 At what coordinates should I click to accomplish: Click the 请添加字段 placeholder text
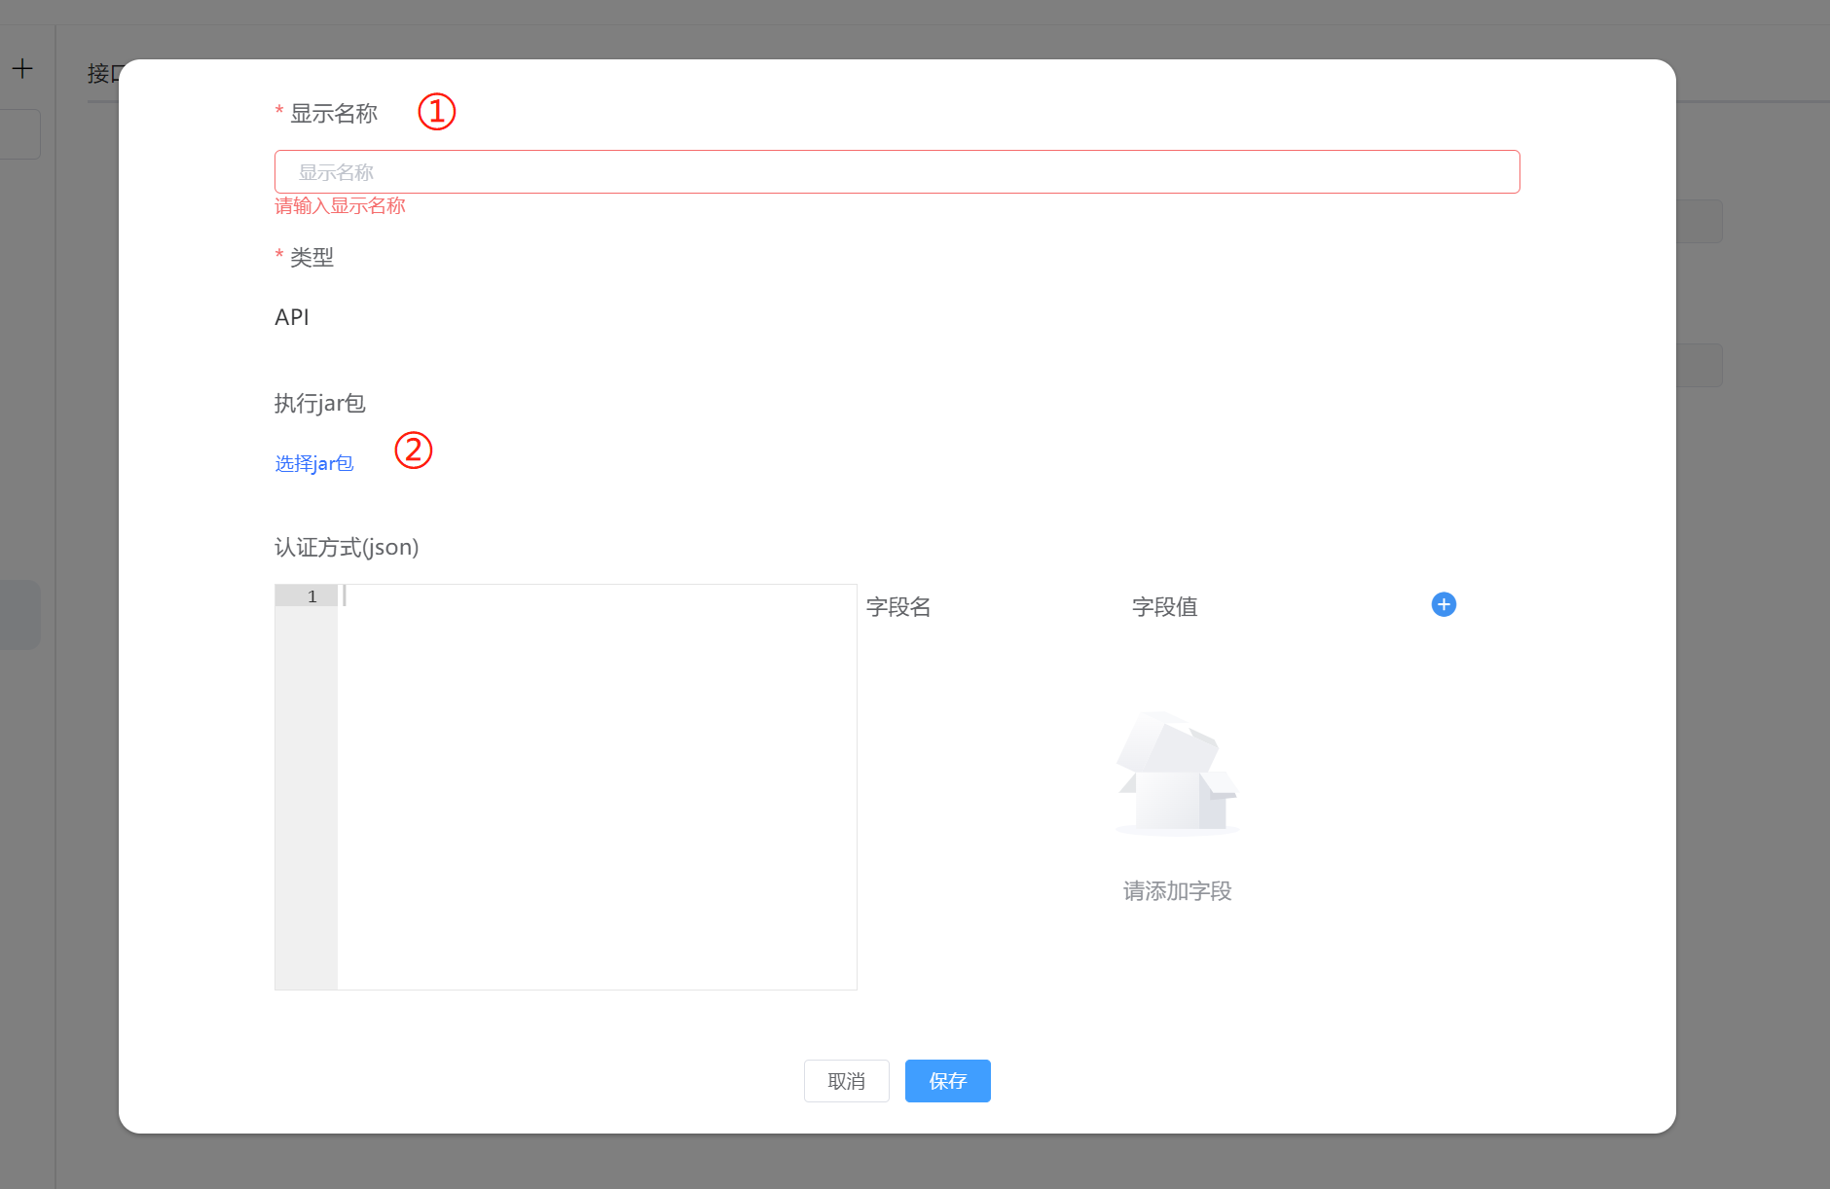(1177, 890)
